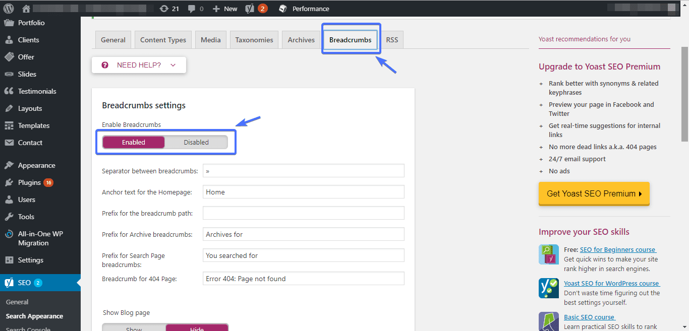This screenshot has width=689, height=331.
Task: Click the Yoast admin bar badge 2
Action: [x=262, y=9]
